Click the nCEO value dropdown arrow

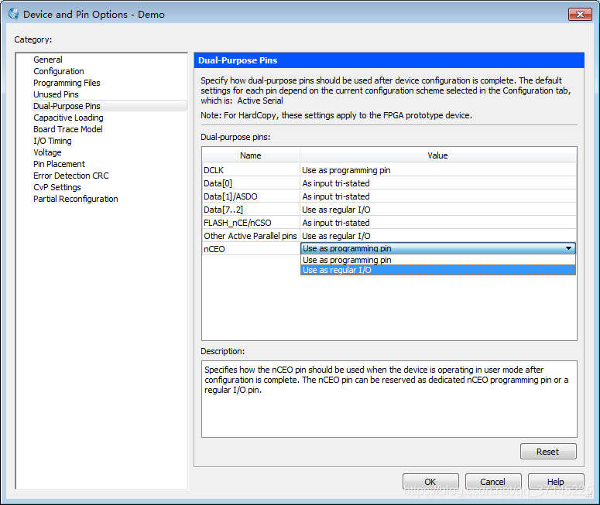coord(568,248)
